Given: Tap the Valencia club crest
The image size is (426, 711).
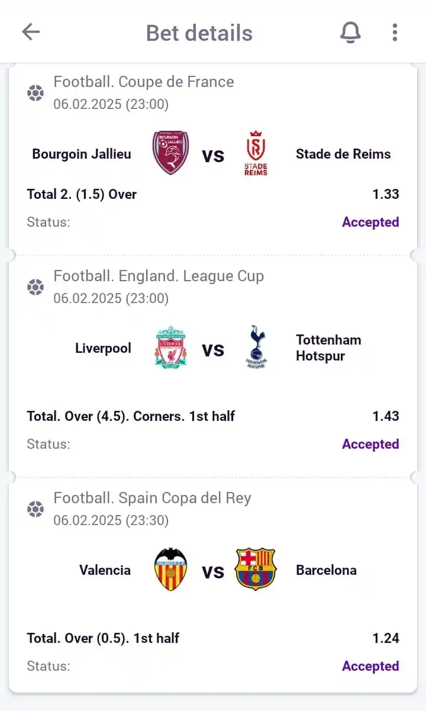Looking at the screenshot, I should coord(170,570).
